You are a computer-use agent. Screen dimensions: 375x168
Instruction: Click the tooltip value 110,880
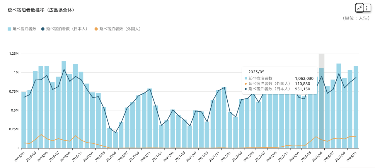(x=302, y=84)
